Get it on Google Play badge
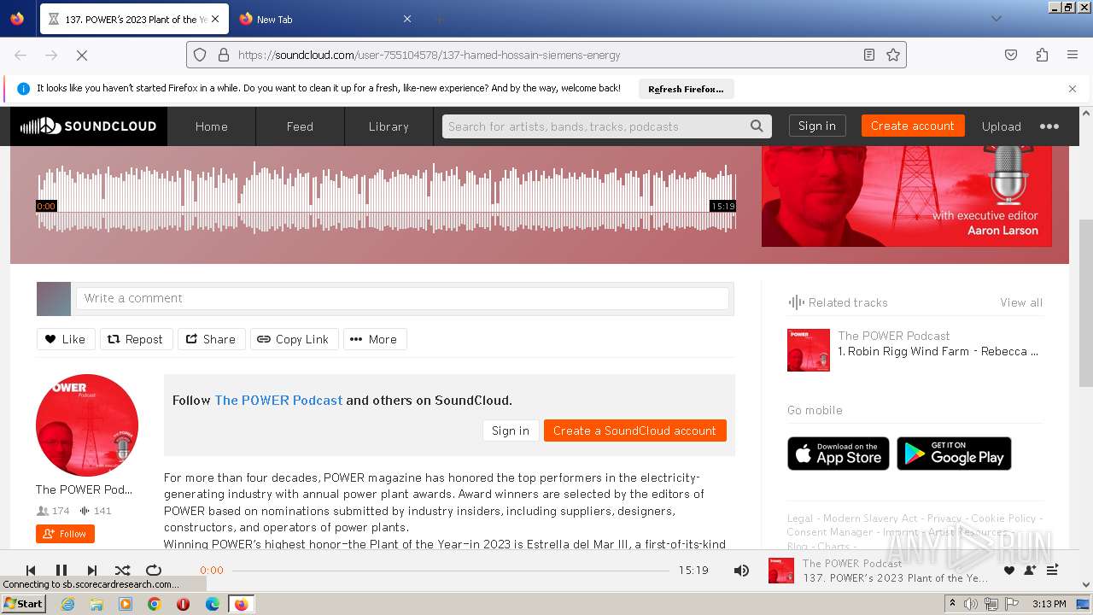This screenshot has width=1093, height=615. [954, 454]
